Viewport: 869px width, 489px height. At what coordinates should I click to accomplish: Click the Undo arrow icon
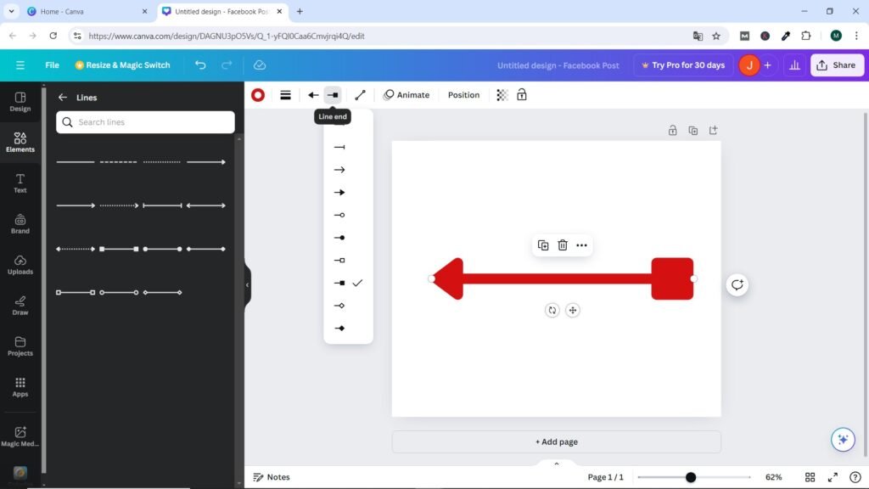tap(200, 65)
